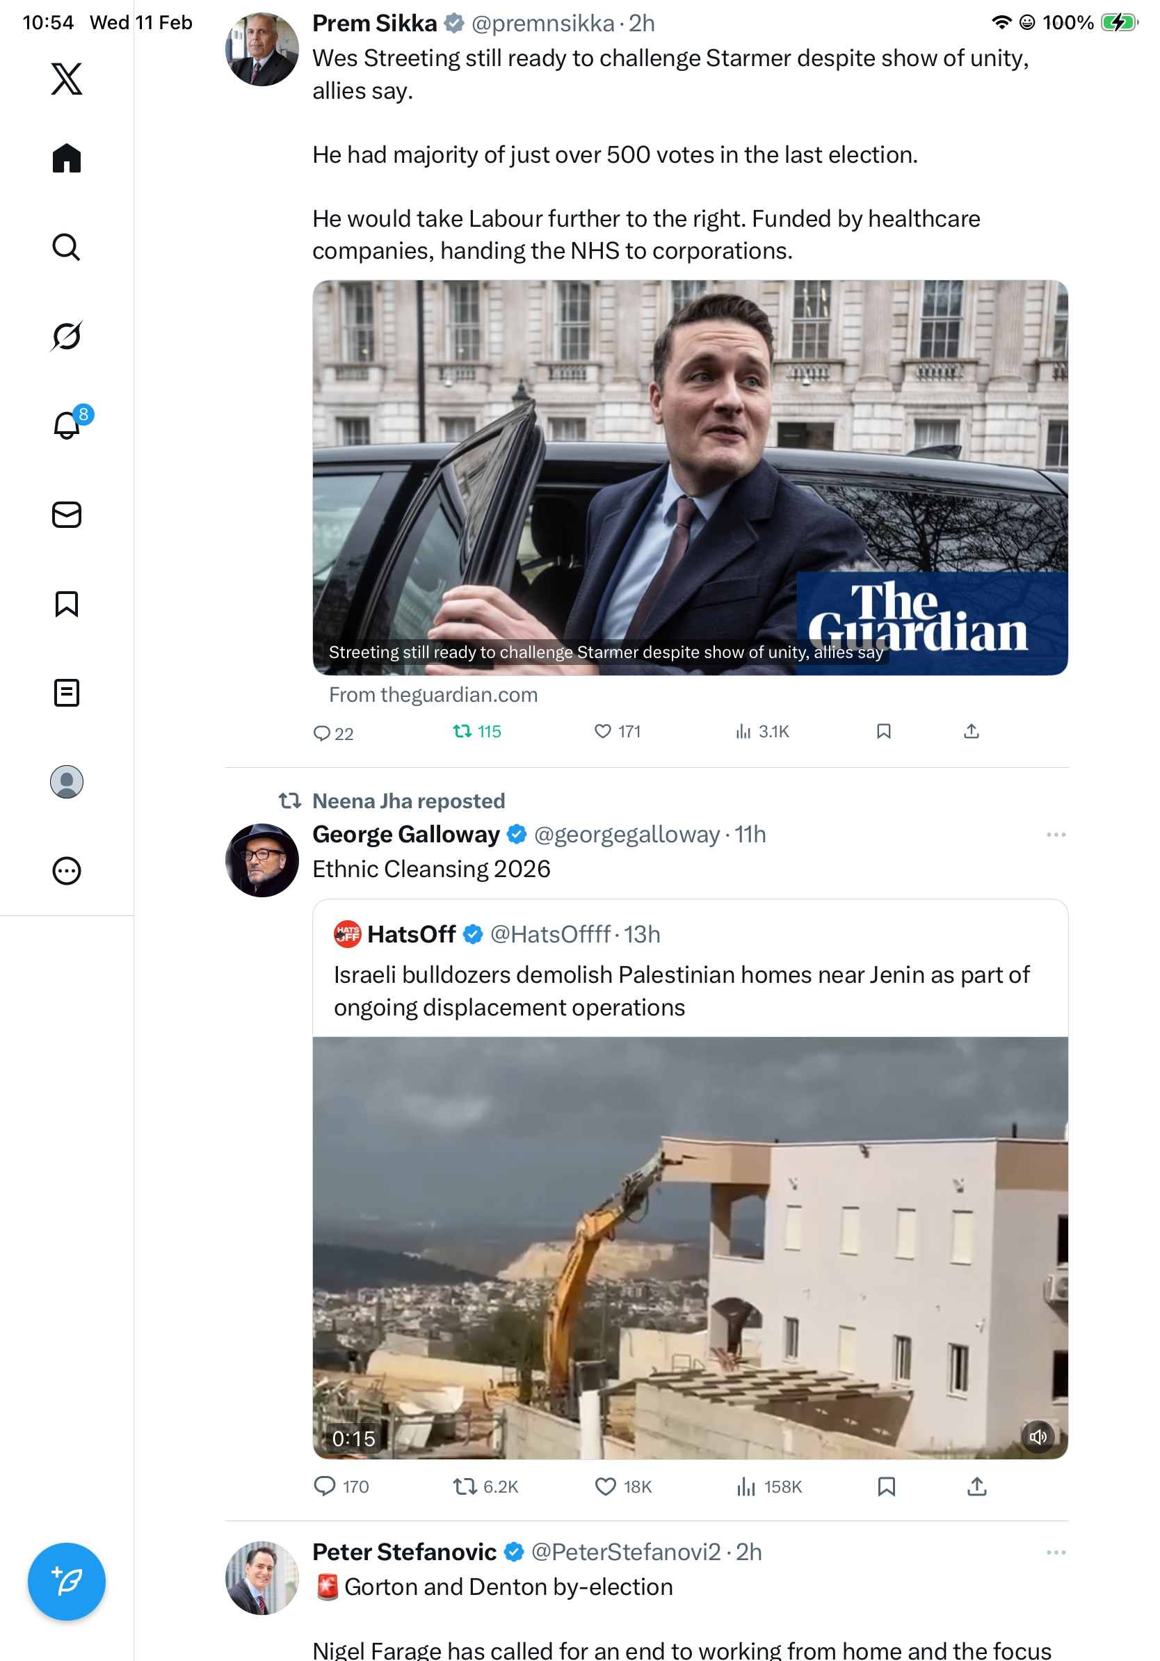Expand the More menu in sidebar

[x=67, y=870]
